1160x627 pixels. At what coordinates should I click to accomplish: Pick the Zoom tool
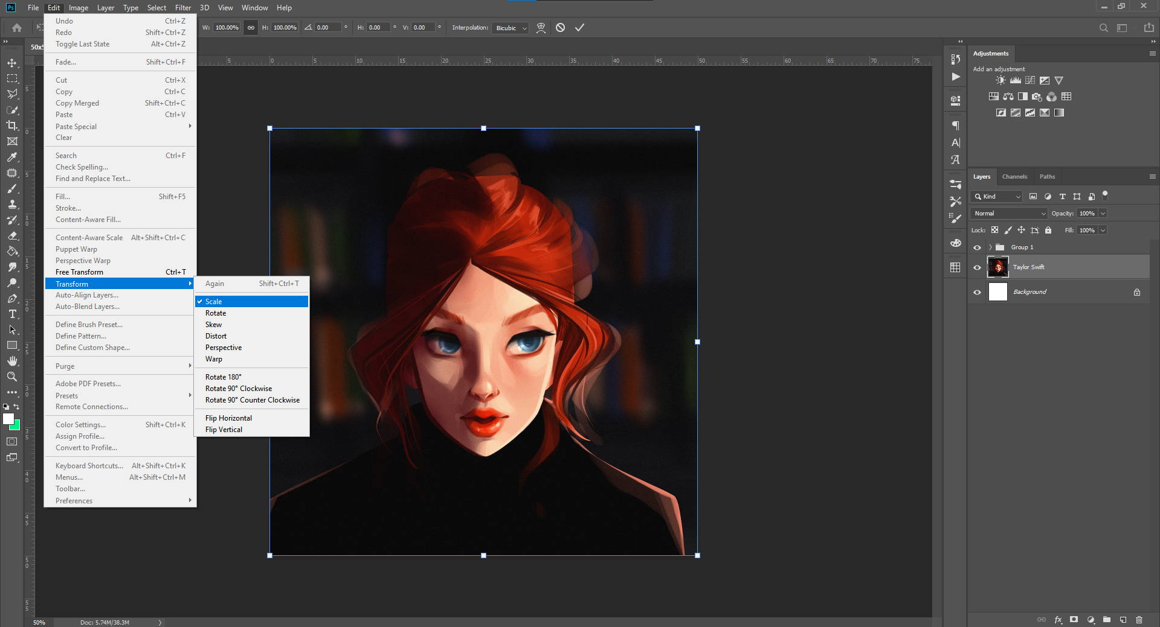tap(12, 377)
